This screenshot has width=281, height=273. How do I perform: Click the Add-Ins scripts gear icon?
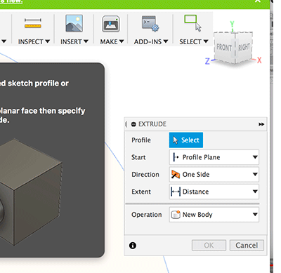150,24
